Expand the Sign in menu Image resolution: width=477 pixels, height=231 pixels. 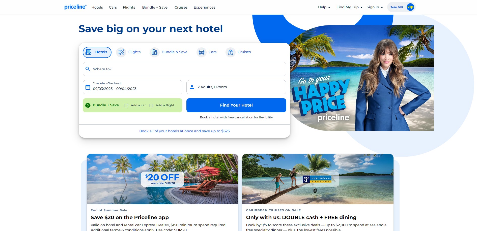(x=375, y=7)
